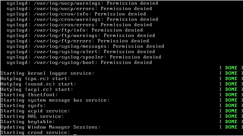Click the DONE status for Hotplug (acpi.rc)

click(231, 89)
